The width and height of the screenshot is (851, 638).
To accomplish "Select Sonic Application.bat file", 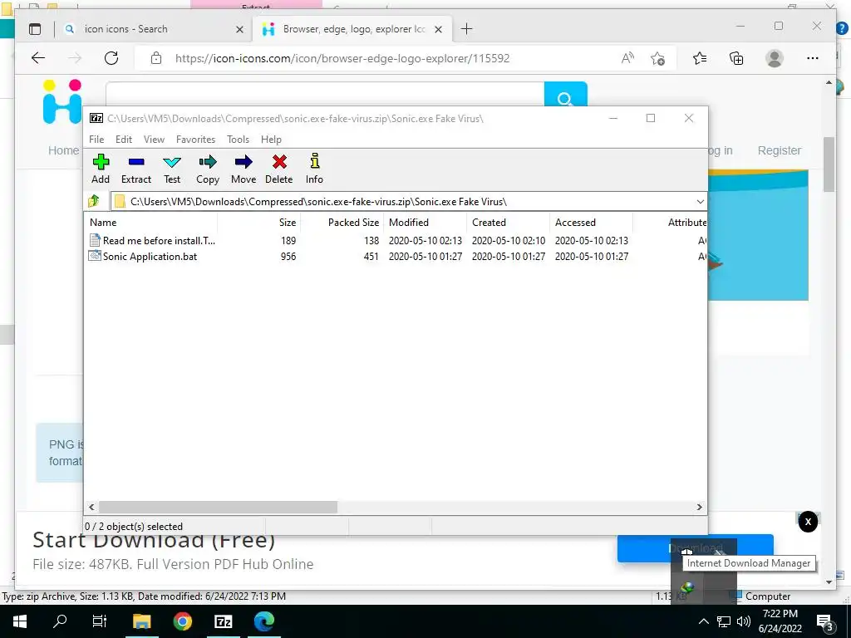I will click(143, 256).
